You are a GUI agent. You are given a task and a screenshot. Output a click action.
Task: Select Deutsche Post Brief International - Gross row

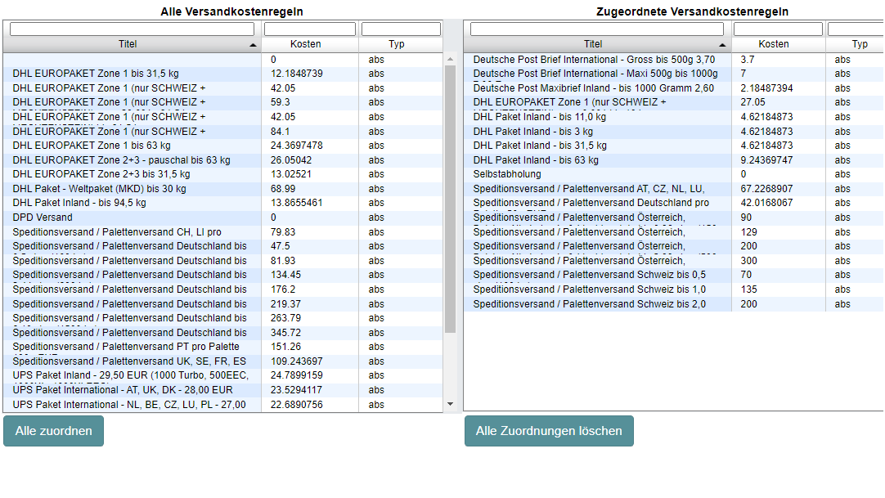(x=673, y=60)
